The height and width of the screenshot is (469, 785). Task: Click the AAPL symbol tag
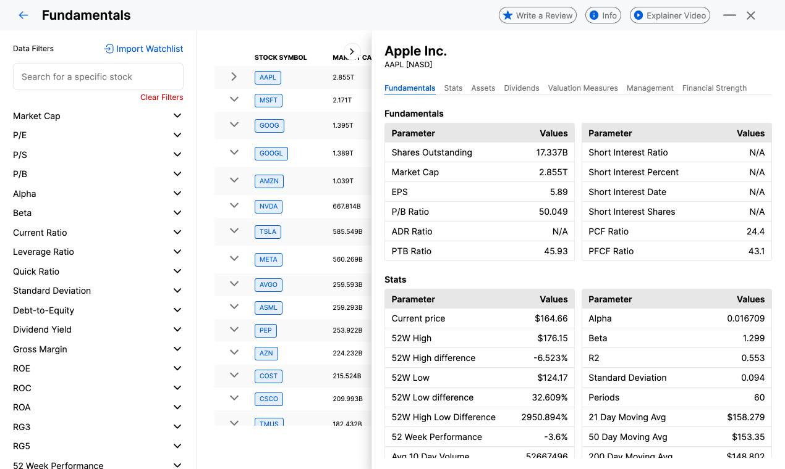268,77
